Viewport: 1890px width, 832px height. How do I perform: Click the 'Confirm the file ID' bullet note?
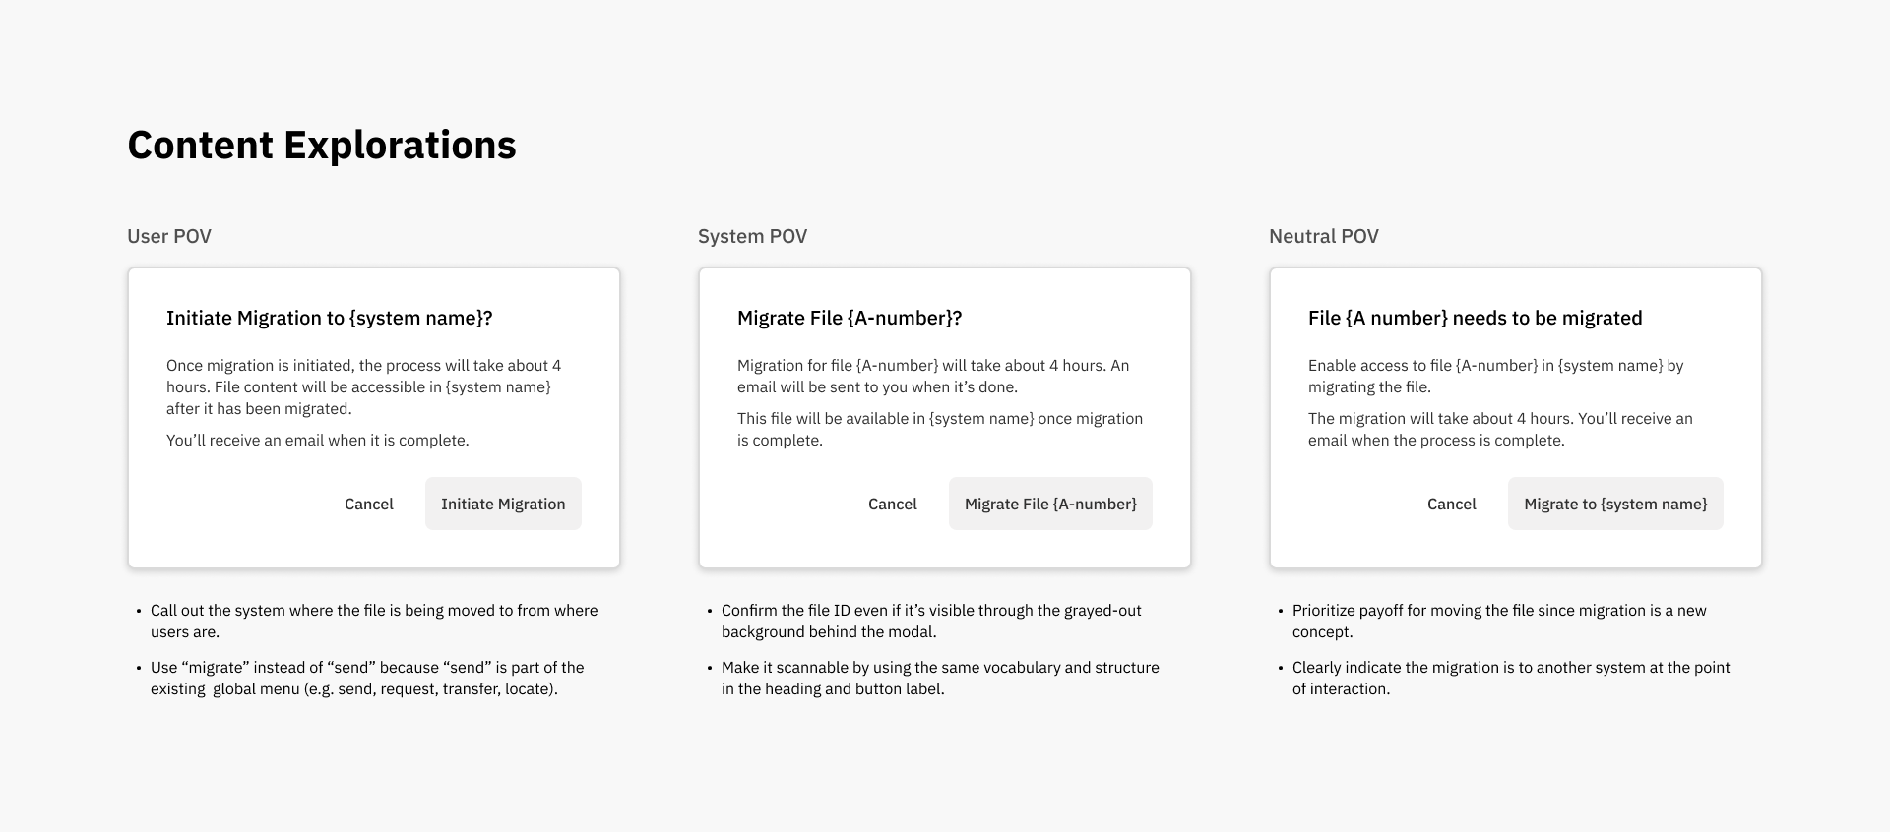[930, 621]
